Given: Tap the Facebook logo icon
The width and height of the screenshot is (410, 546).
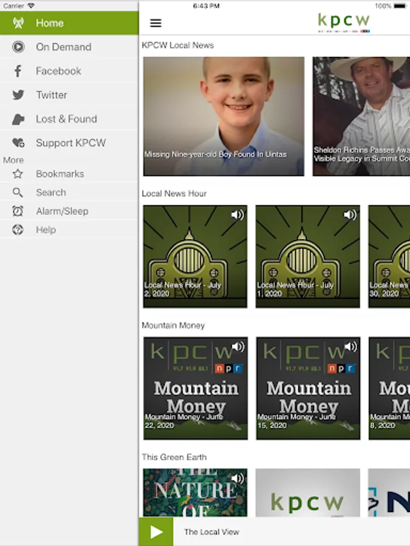Looking at the screenshot, I should [x=18, y=71].
